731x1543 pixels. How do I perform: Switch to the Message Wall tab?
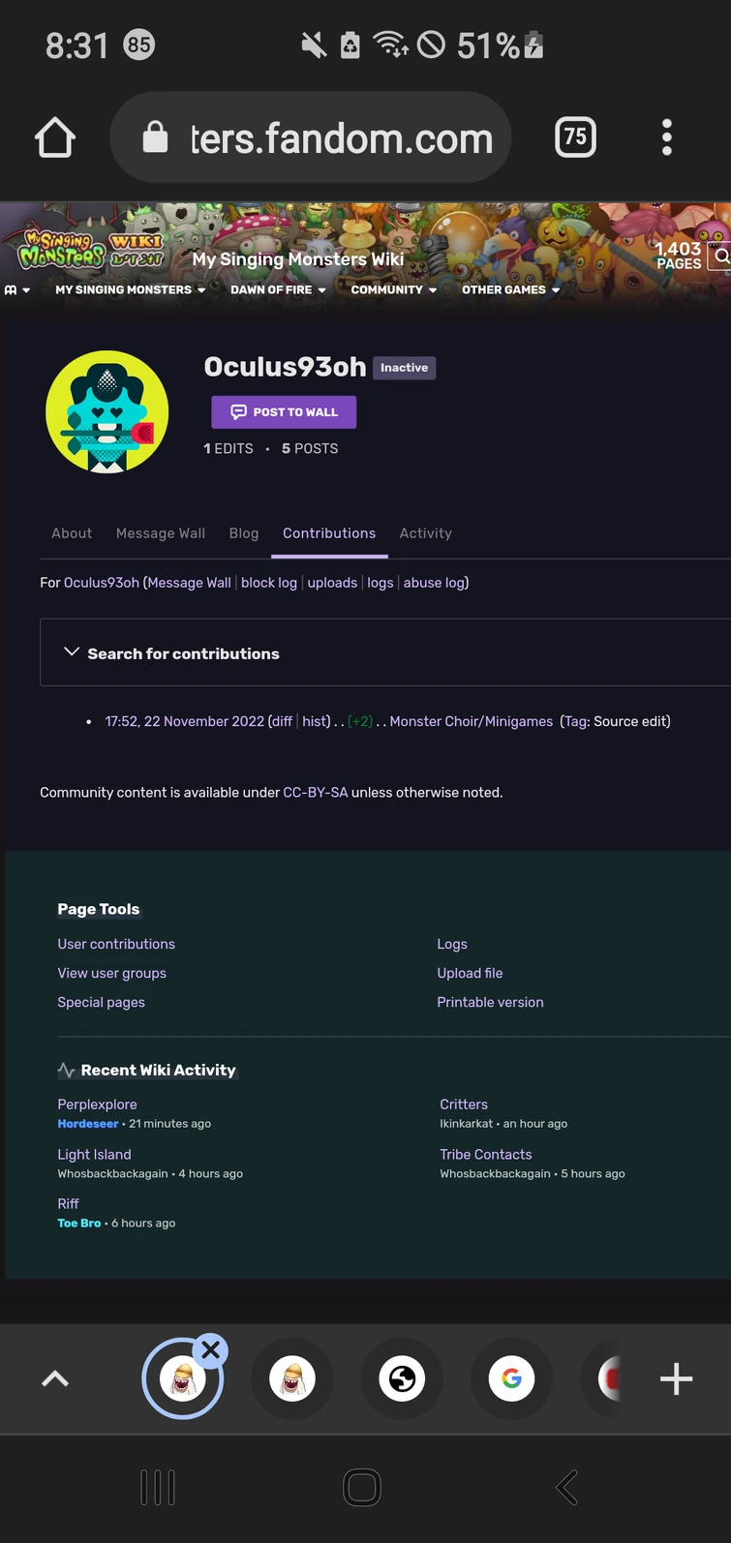point(160,533)
